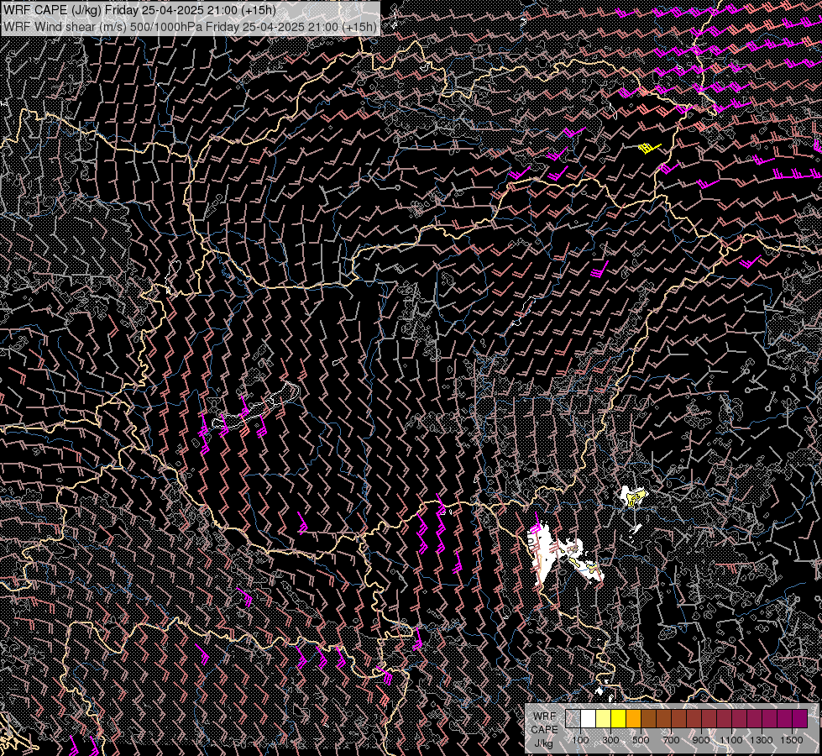
Task: Click the legend label '500'
Action: pyautogui.click(x=641, y=740)
